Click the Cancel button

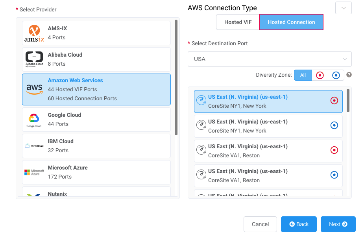pos(260,224)
